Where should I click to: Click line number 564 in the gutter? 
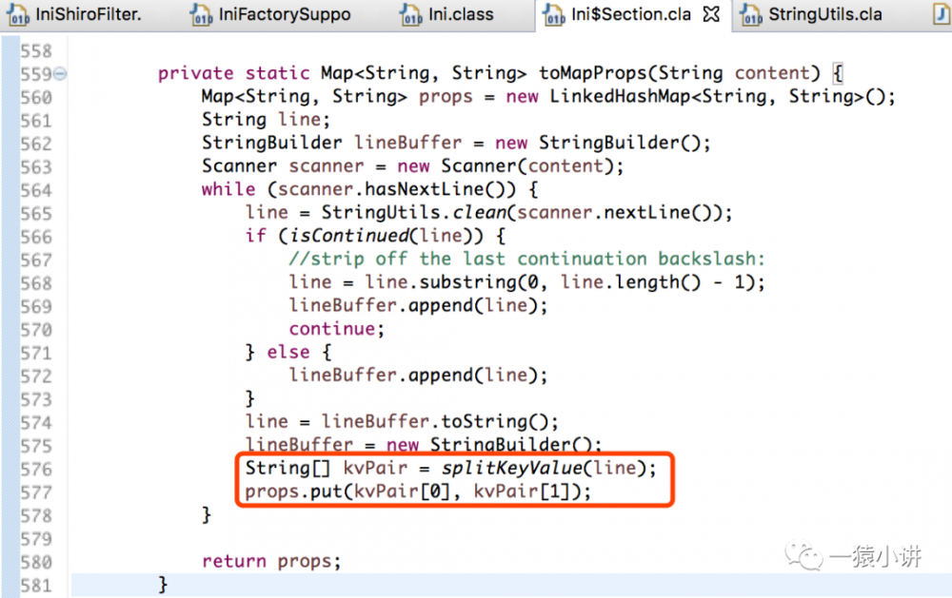tap(36, 190)
